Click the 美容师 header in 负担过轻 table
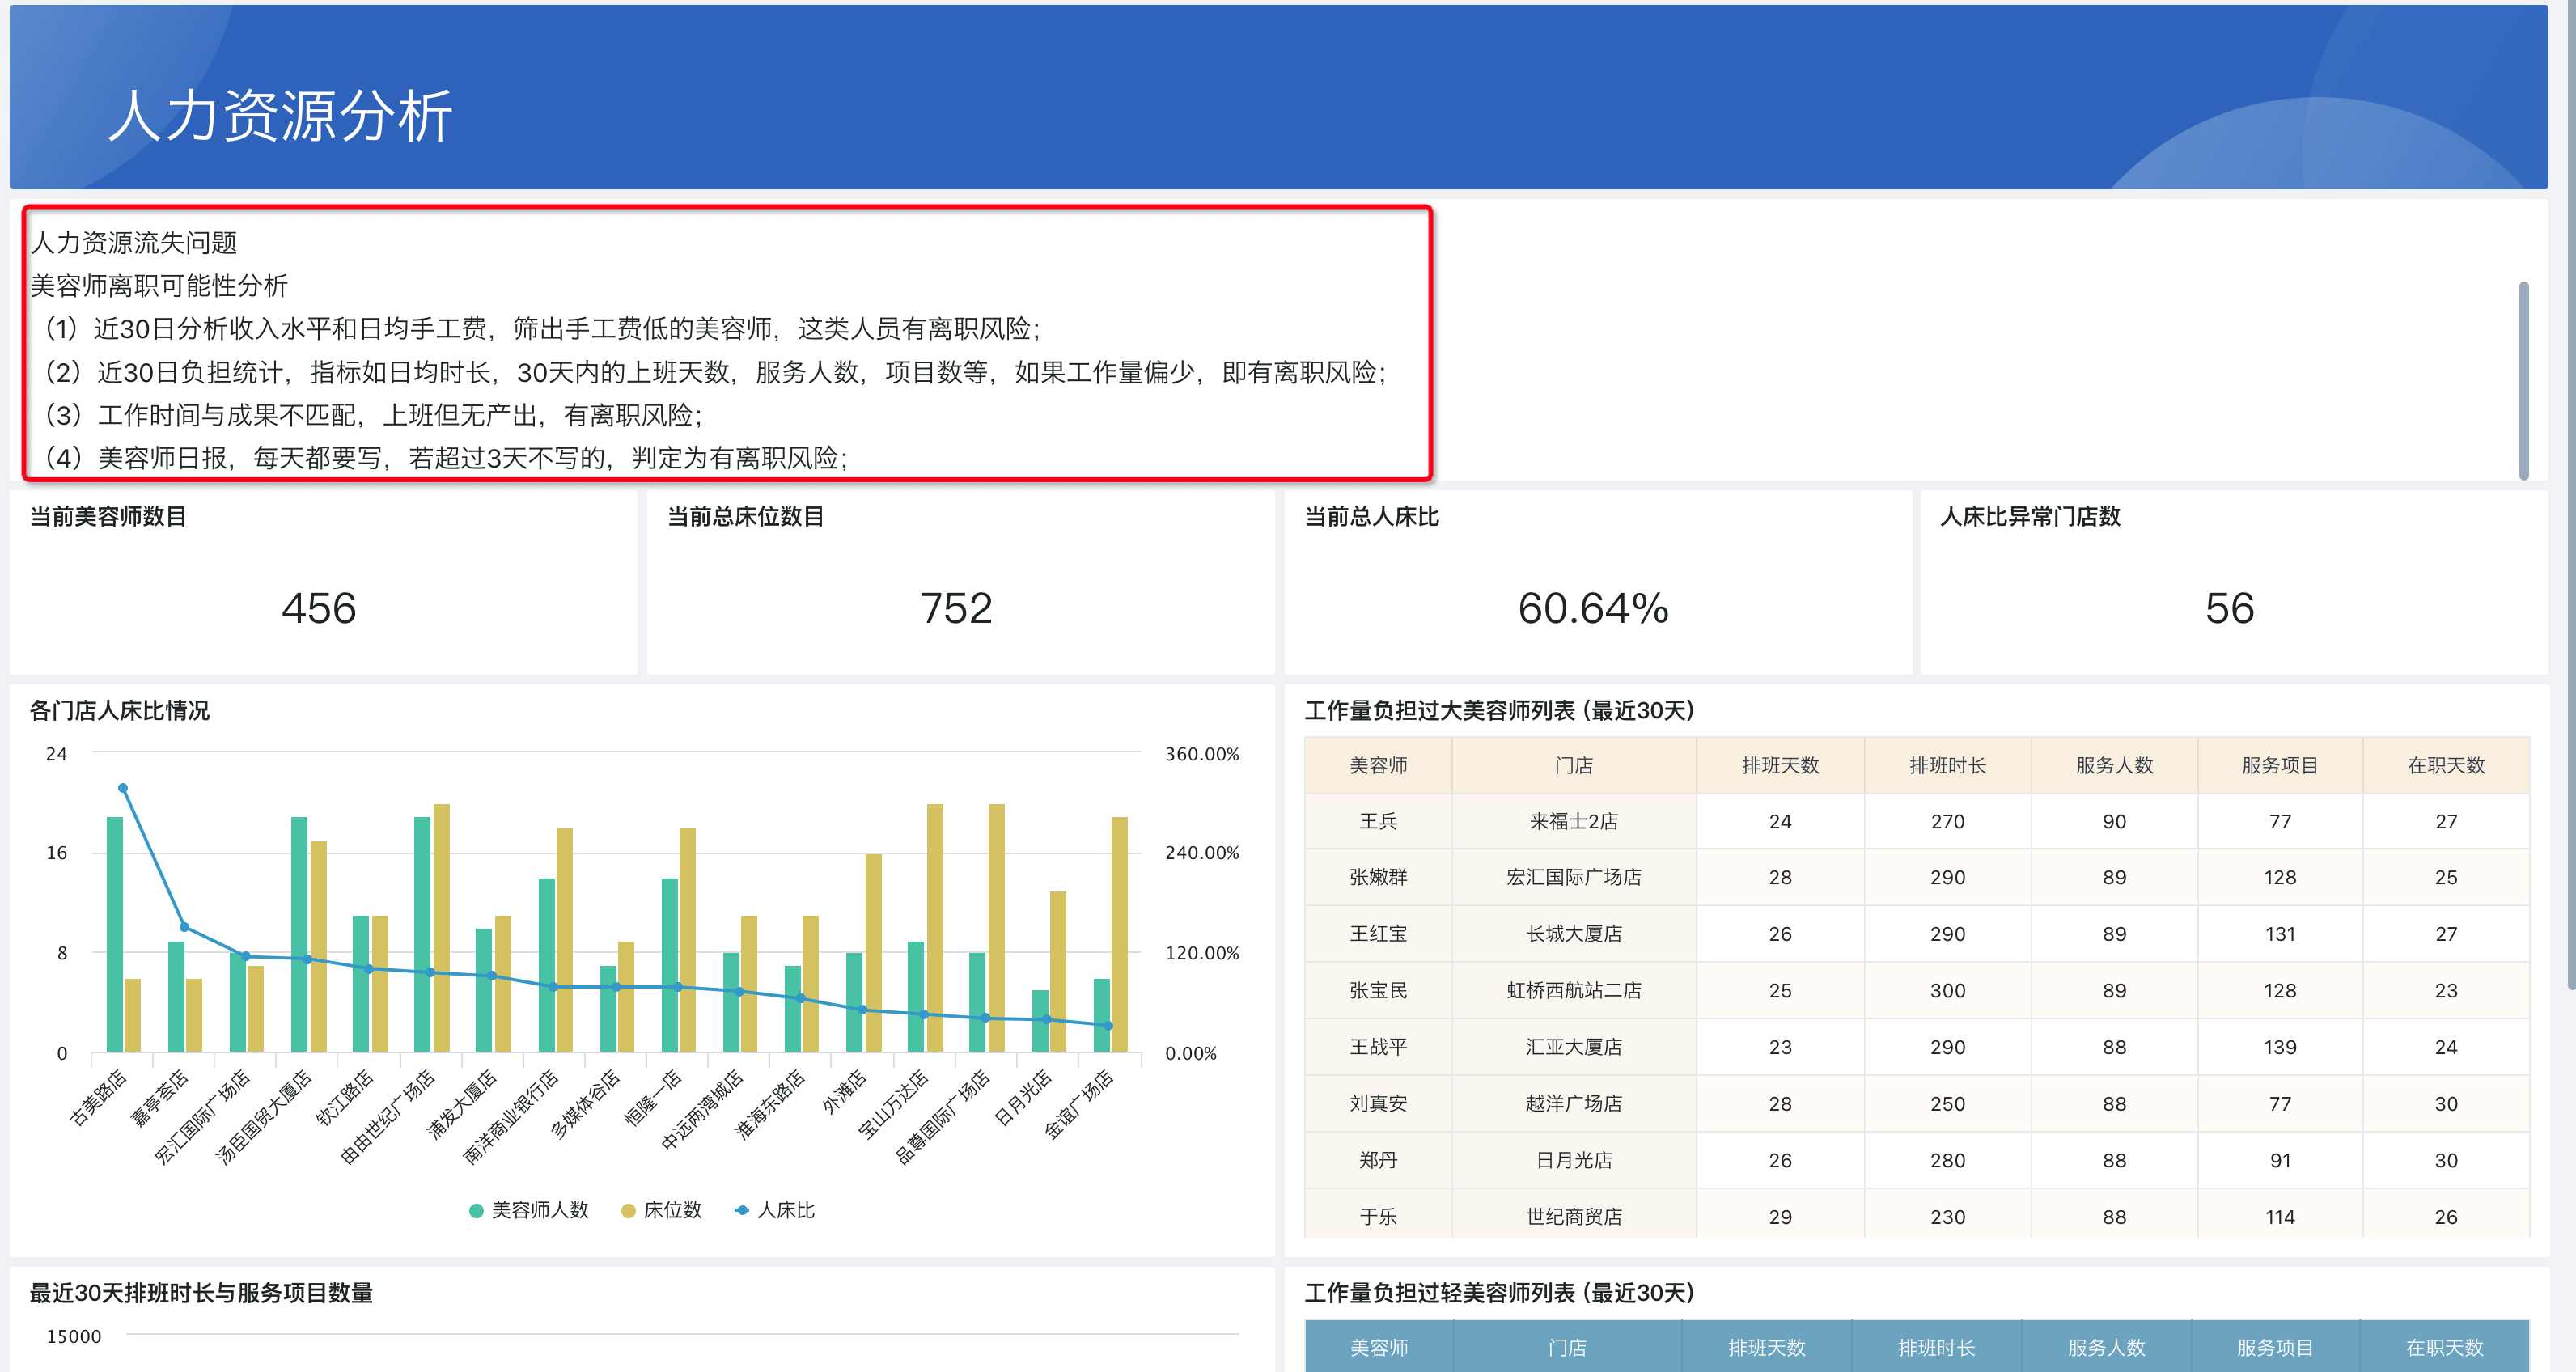 [1378, 1347]
